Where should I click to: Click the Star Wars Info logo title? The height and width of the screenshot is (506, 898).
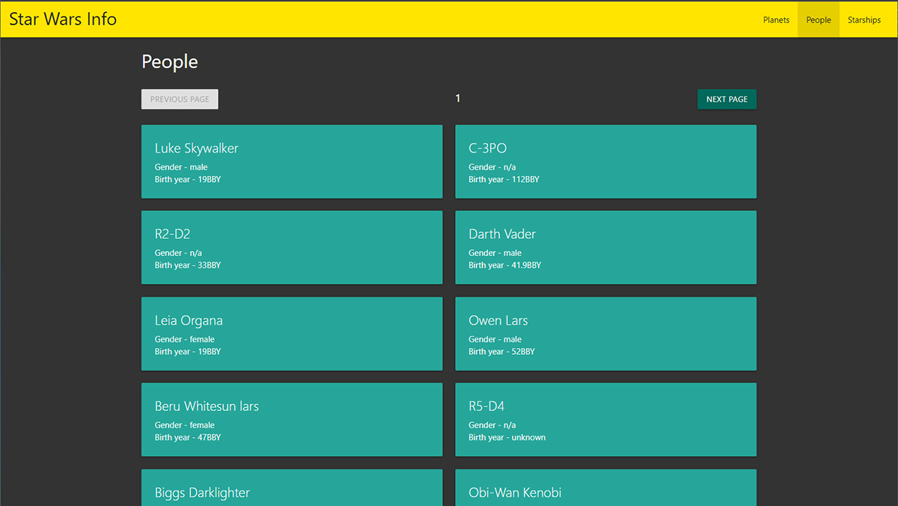[63, 19]
